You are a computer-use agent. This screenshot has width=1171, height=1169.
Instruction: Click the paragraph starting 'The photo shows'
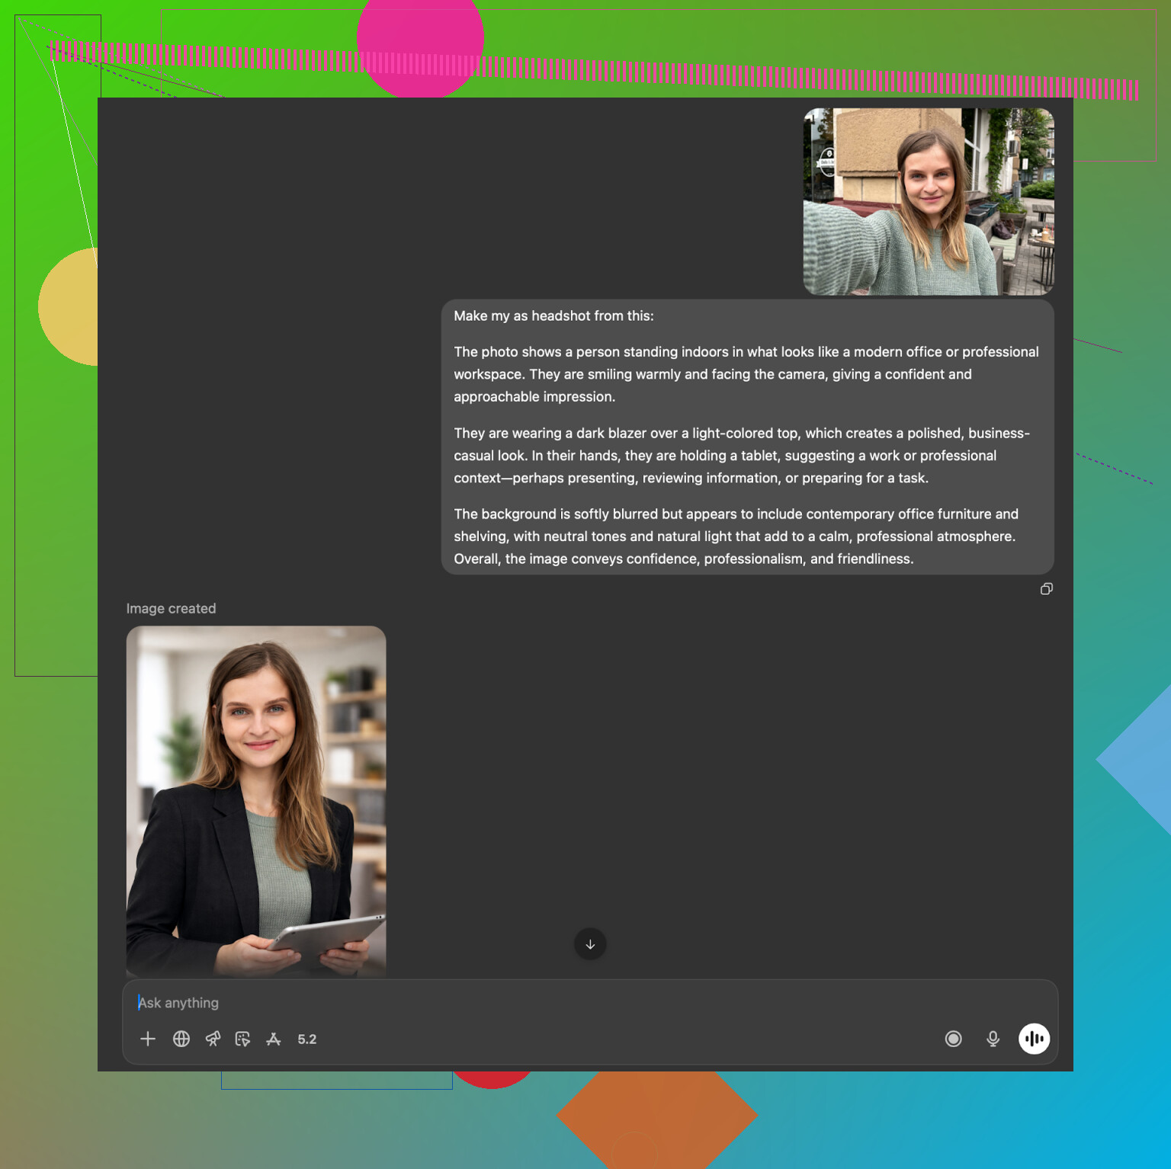pyautogui.click(x=746, y=373)
